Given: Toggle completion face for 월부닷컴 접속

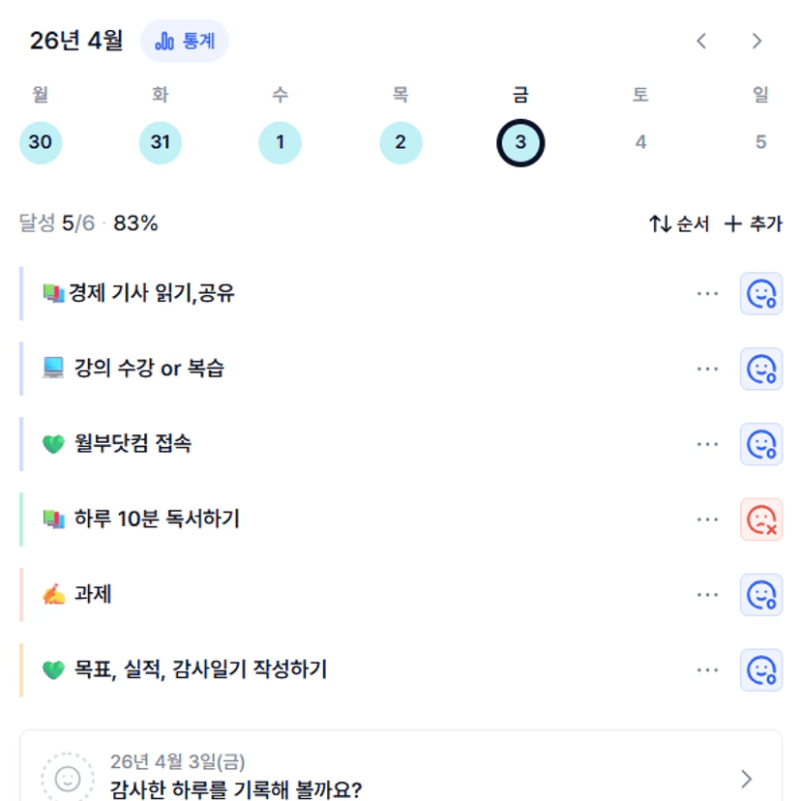Looking at the screenshot, I should click(x=761, y=444).
